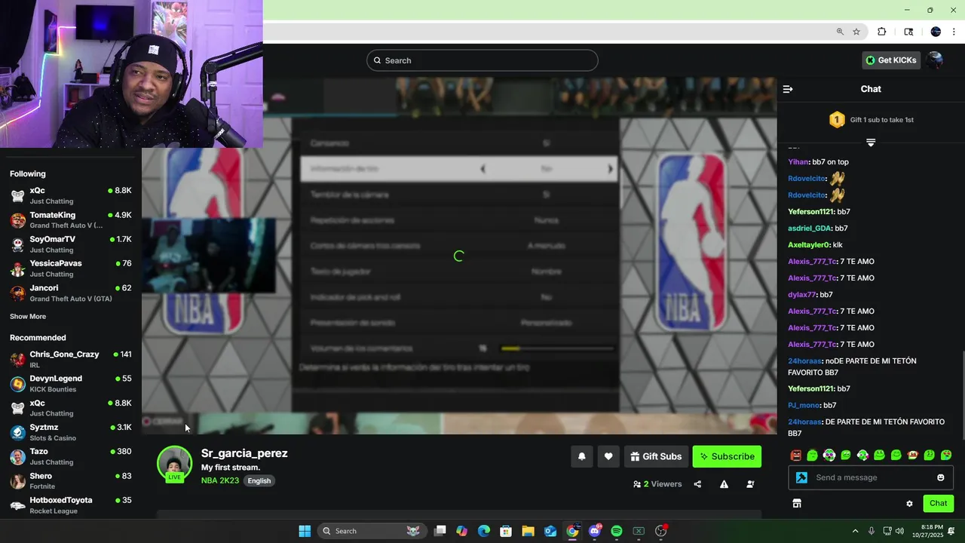Viewport: 965px width, 543px height.
Task: Open Jancori channel in sidebar
Action: (71, 293)
